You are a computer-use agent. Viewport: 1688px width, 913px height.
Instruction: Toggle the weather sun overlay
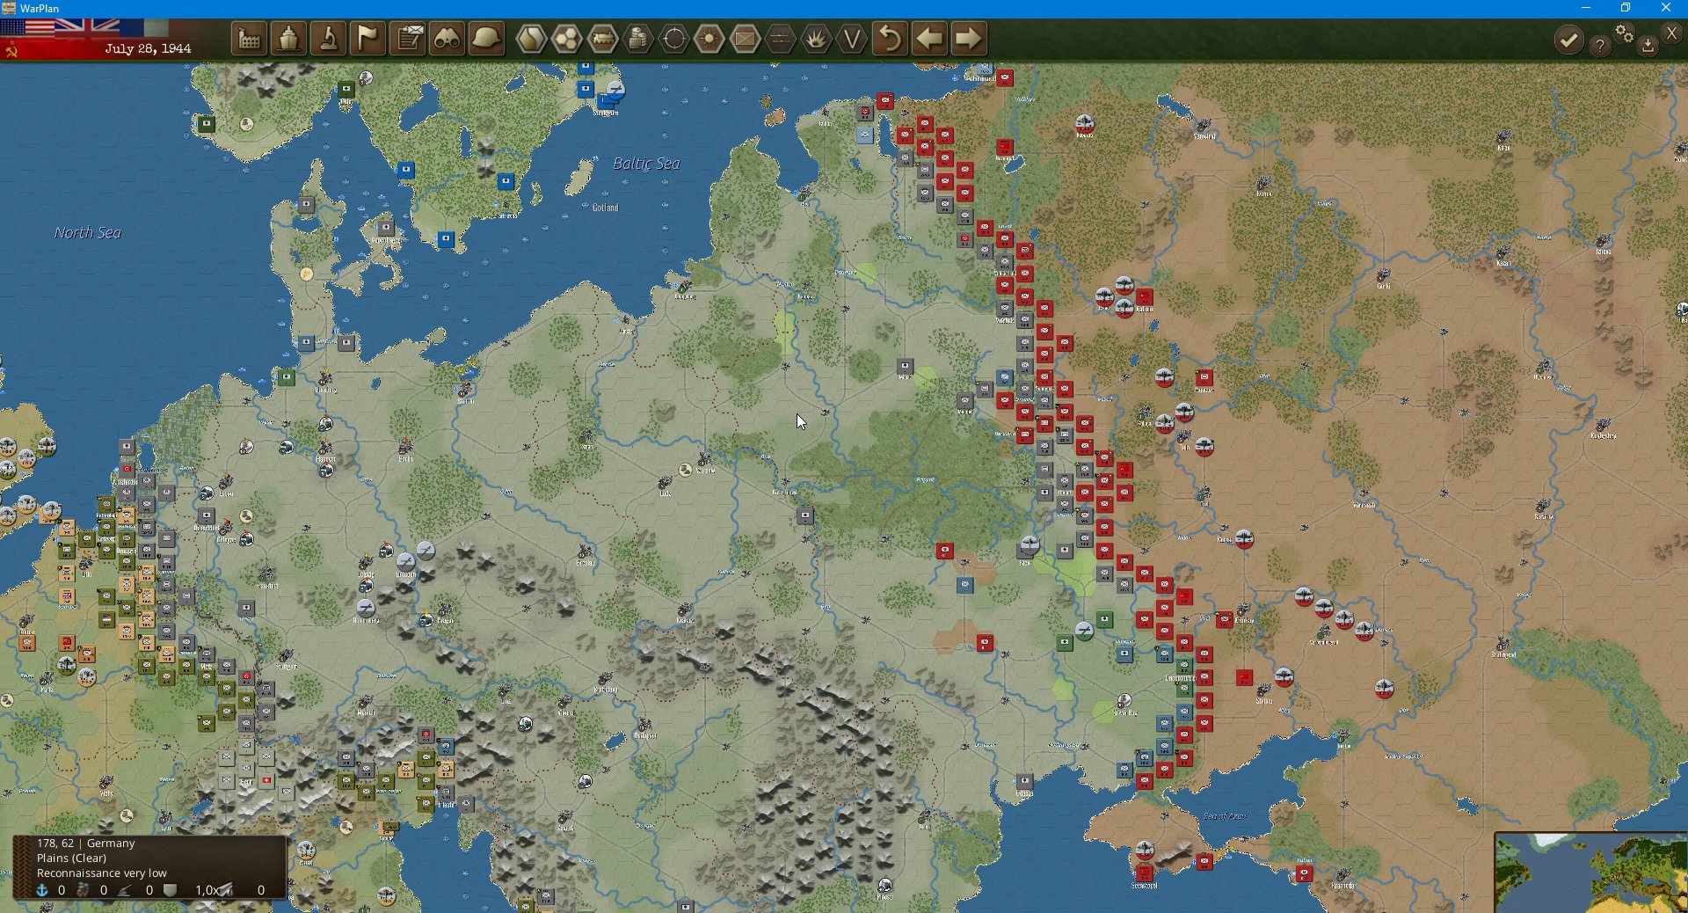coord(709,40)
